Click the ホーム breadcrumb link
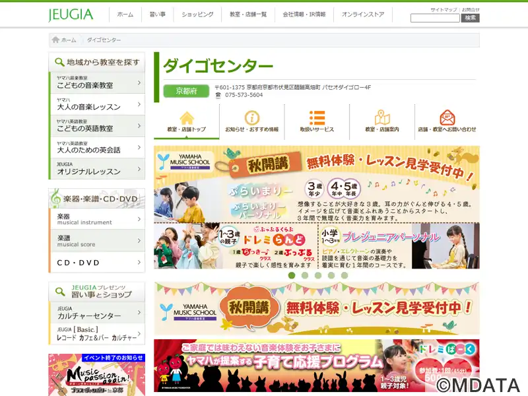 click(69, 40)
